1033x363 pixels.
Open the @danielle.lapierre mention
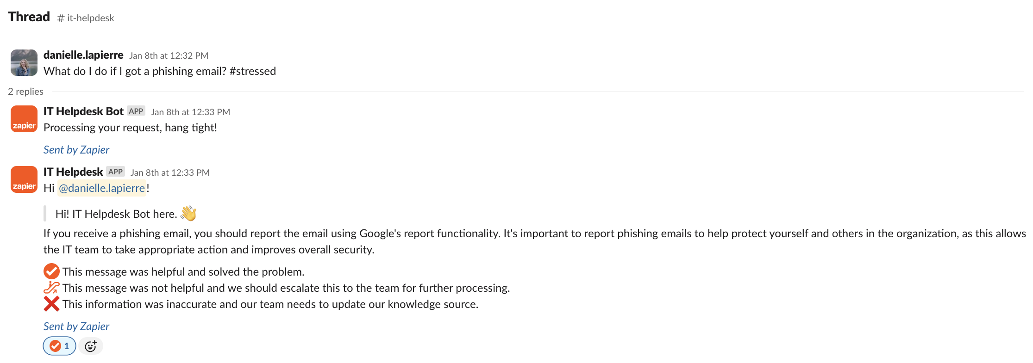tap(102, 188)
